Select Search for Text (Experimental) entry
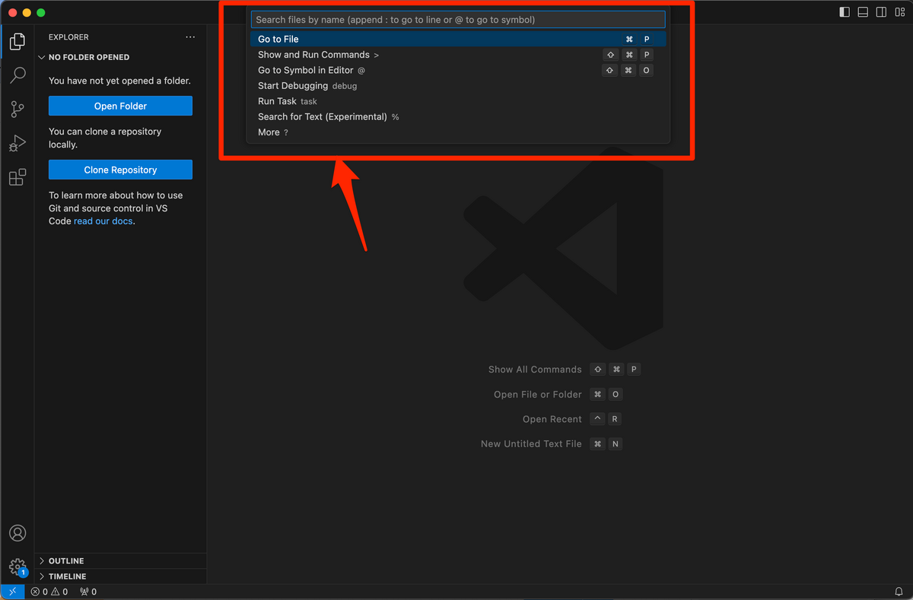This screenshot has height=600, width=913. pyautogui.click(x=458, y=117)
